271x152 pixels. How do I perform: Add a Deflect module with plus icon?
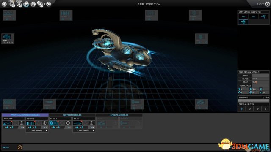click(x=22, y=123)
